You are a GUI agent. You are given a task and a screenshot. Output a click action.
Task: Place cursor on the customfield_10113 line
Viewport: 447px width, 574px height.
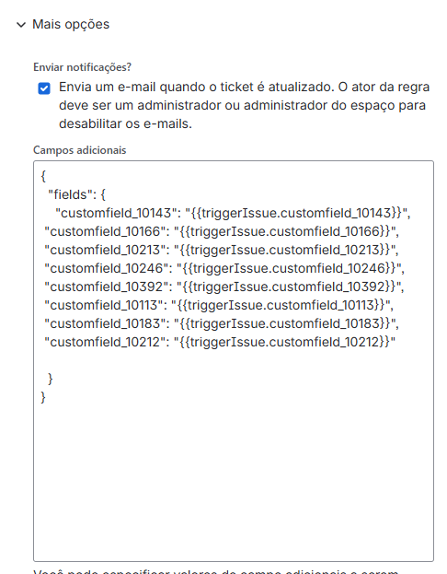[x=219, y=305]
